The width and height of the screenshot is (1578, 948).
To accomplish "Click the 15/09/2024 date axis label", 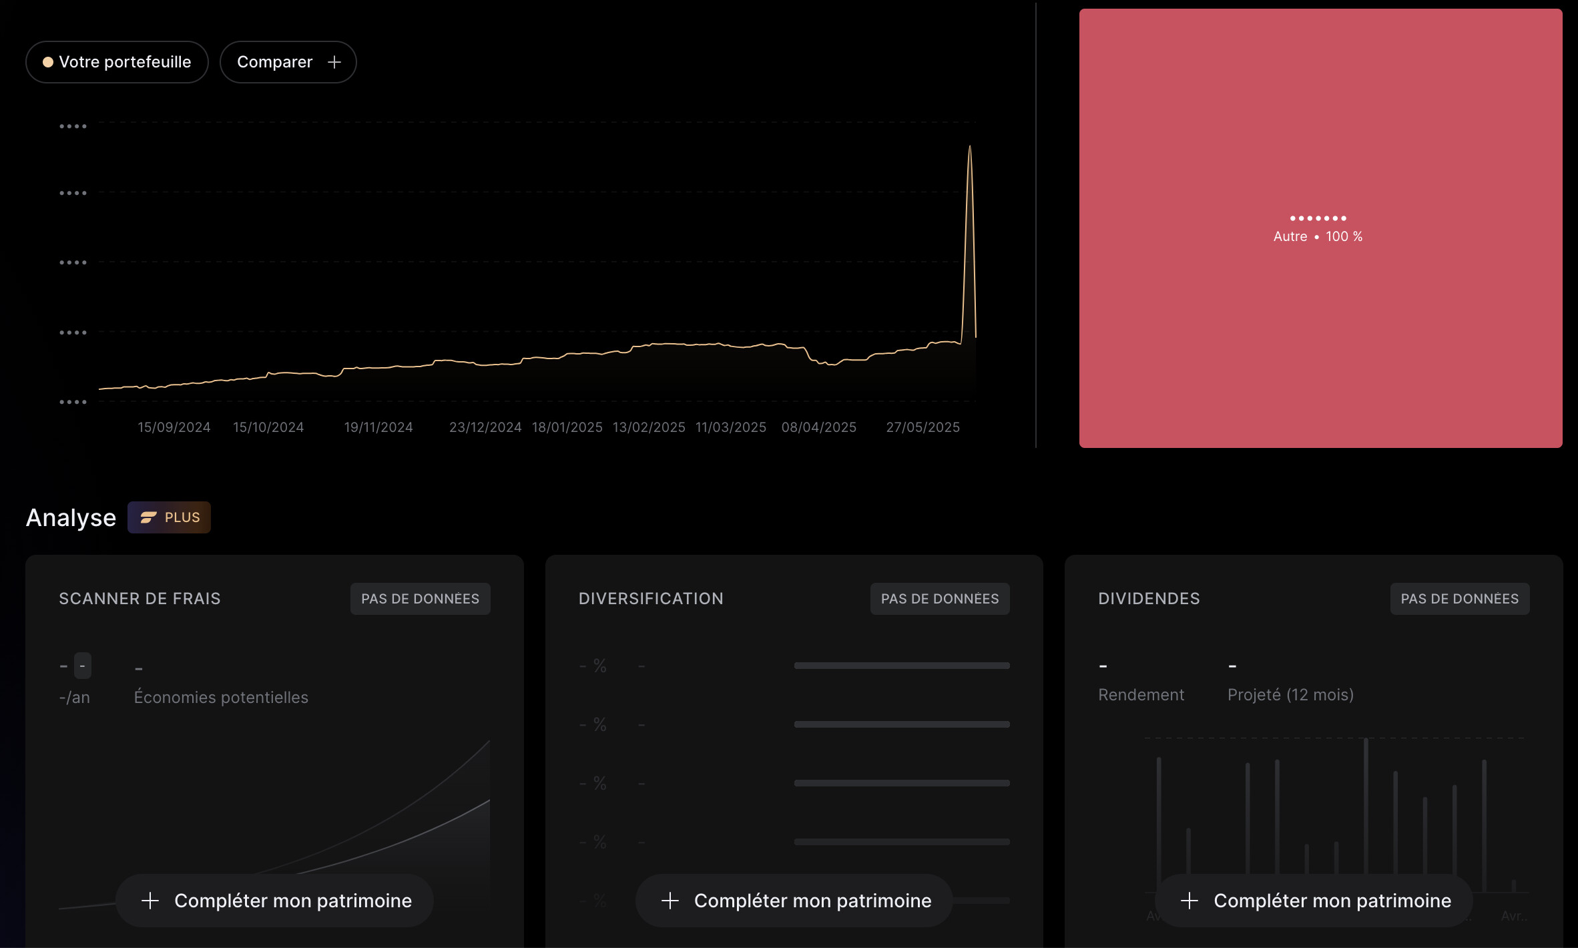I will point(174,427).
